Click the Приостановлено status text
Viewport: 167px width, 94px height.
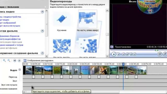pos(123,47)
